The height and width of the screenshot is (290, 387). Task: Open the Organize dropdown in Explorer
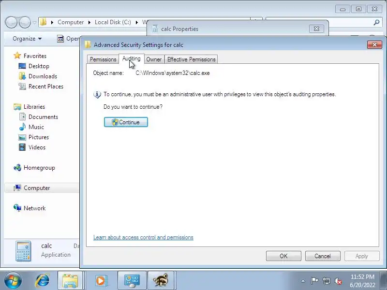pos(27,39)
